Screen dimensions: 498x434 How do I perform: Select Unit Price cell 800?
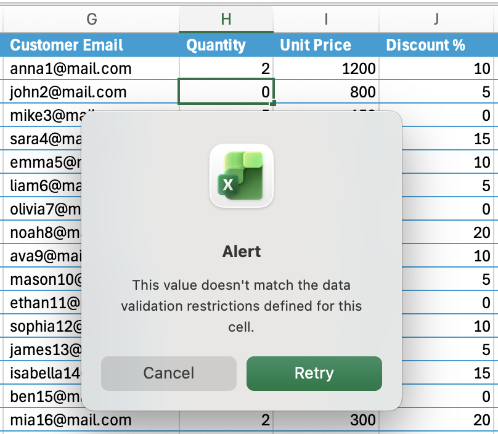coord(326,92)
